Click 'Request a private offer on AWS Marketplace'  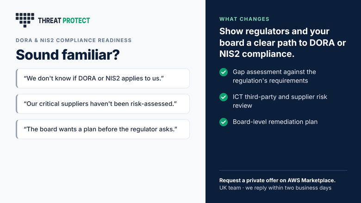(277, 180)
